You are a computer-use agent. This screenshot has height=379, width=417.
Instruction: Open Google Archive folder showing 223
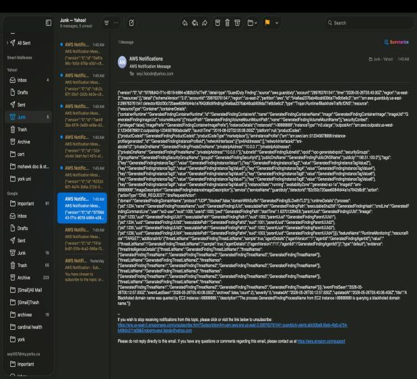point(29,278)
